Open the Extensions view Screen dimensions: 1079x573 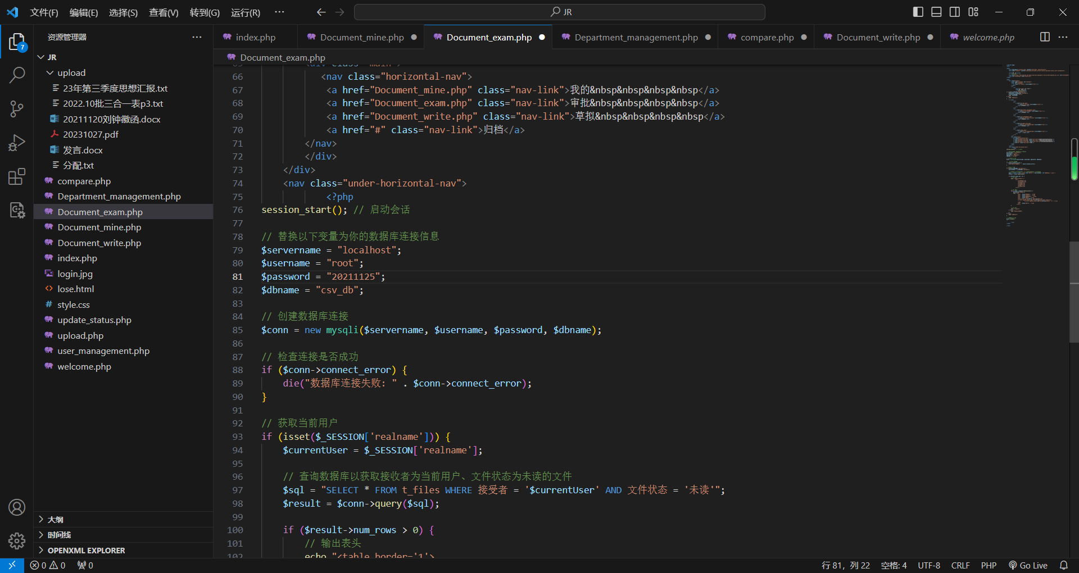[x=17, y=177]
